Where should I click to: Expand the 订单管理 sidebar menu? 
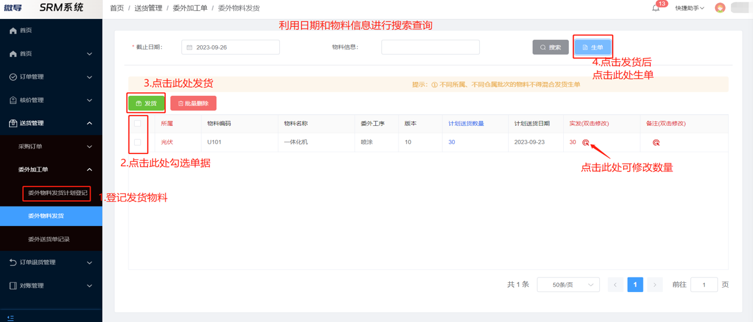tap(51, 77)
